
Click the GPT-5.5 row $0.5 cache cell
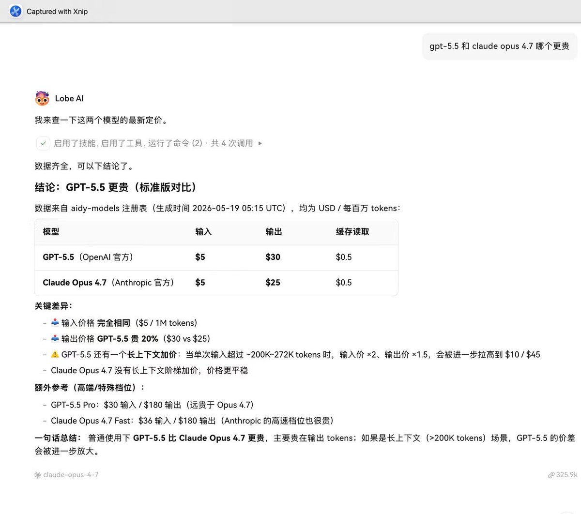(x=344, y=257)
